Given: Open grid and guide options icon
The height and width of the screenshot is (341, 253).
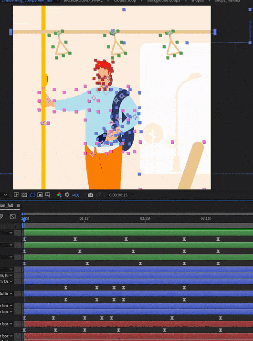Looking at the screenshot, I should pos(48,195).
